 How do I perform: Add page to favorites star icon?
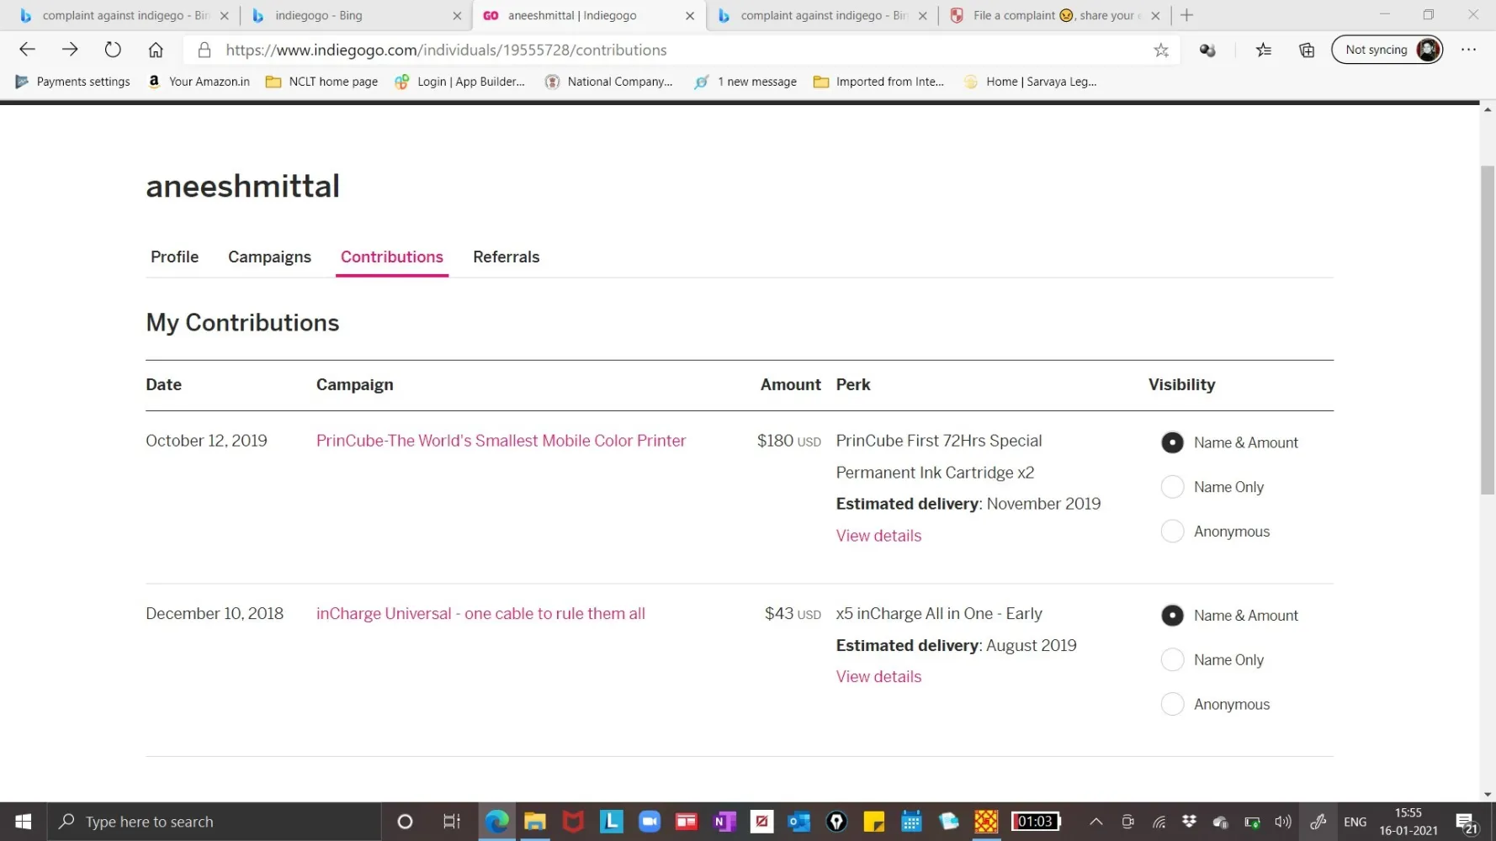1161,50
